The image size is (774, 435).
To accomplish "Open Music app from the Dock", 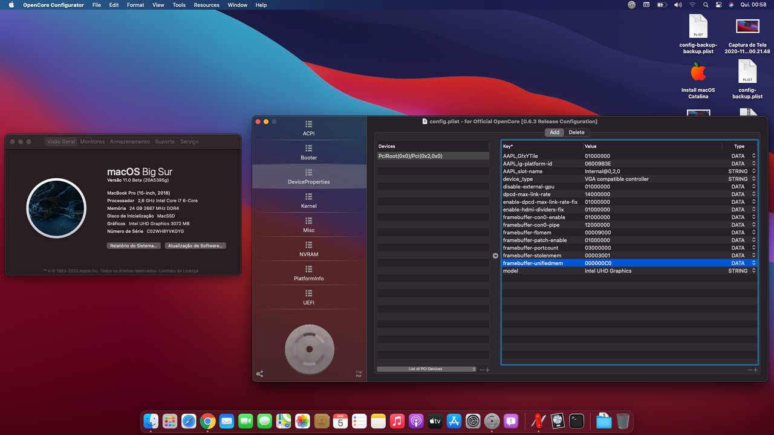I will pos(397,421).
